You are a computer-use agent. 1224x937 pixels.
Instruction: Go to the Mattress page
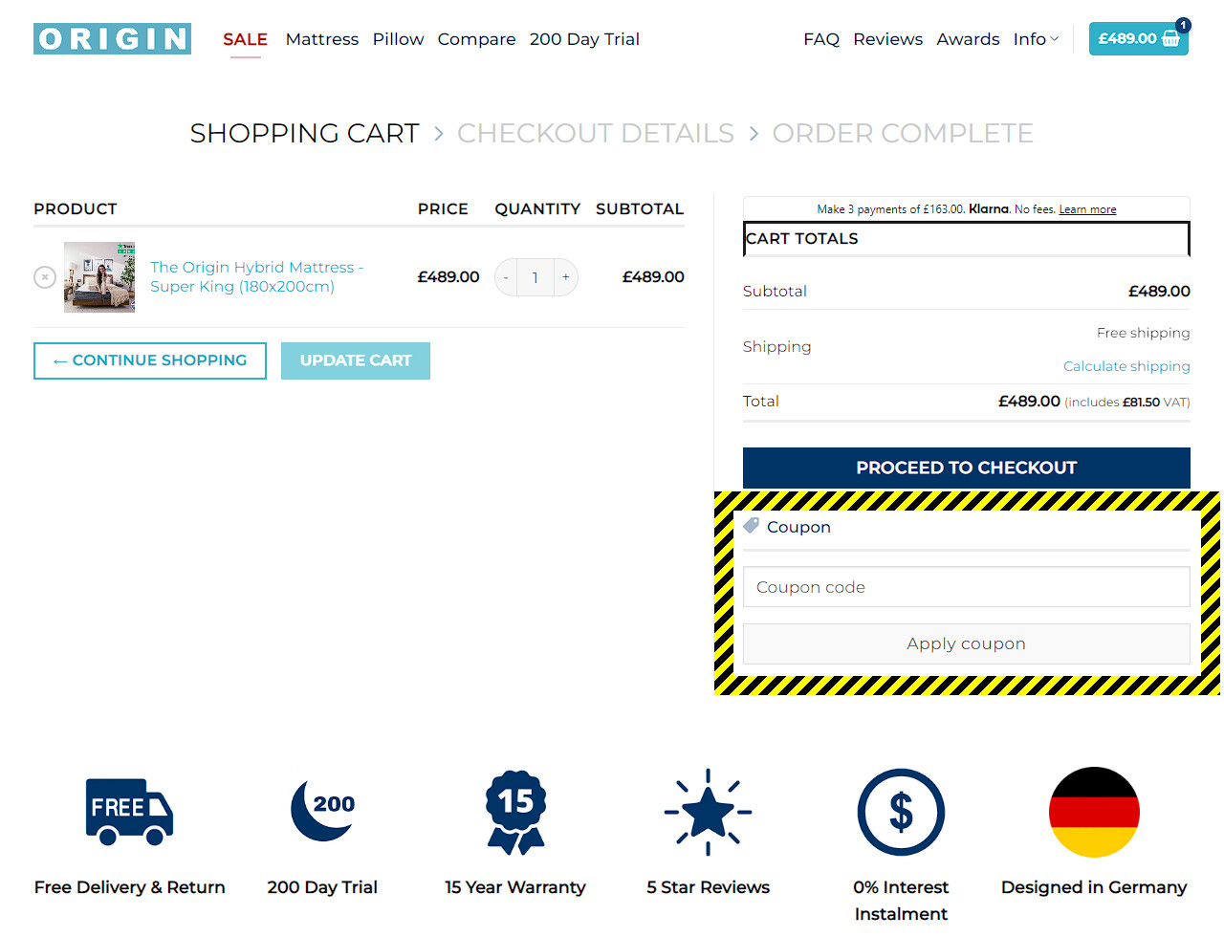click(322, 39)
